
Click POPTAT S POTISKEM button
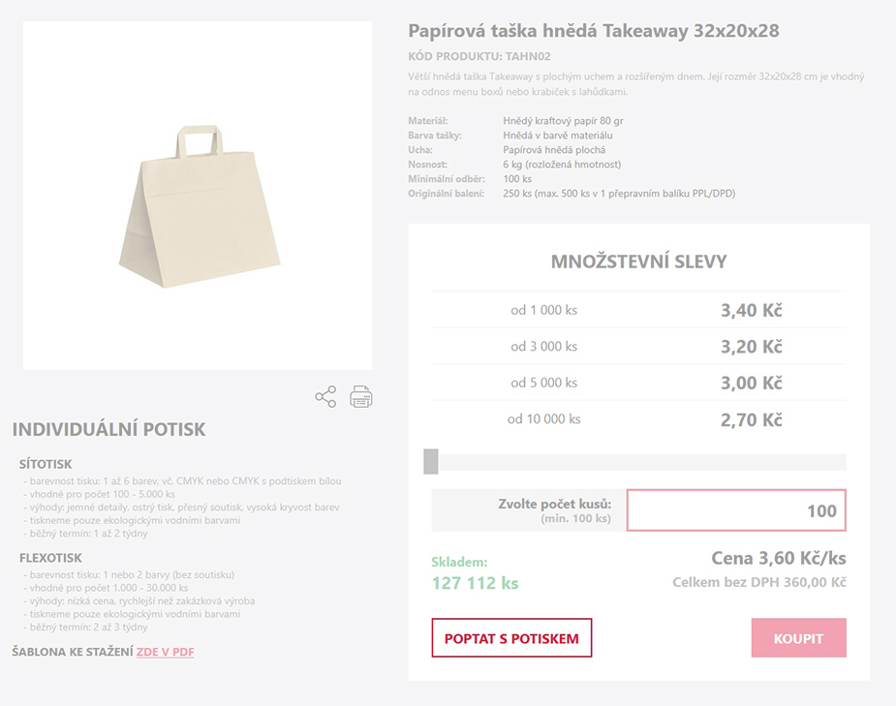[511, 638]
